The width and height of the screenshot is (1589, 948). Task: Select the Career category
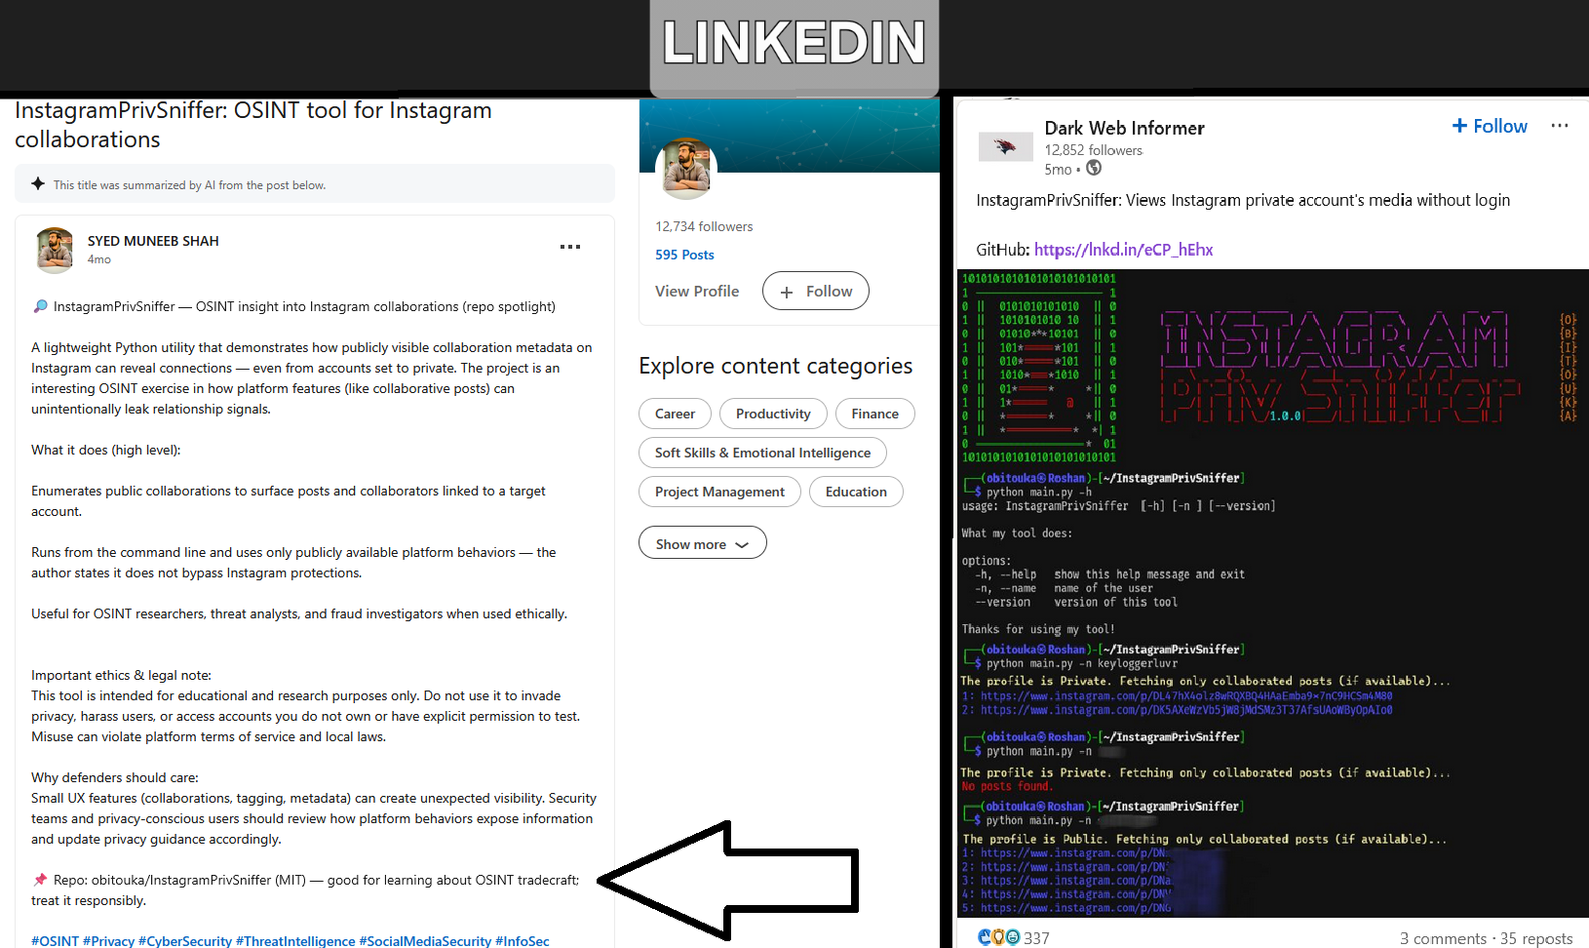tap(675, 414)
